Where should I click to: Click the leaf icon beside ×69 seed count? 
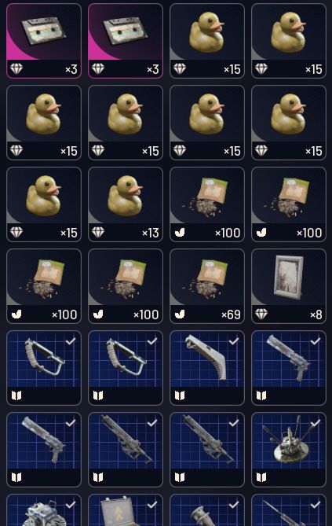tap(180, 314)
